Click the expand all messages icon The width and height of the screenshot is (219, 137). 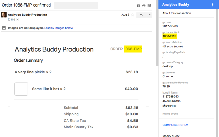point(138,5)
